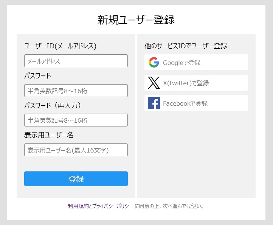
Task: Open the 利用規約 link
Action: click(78, 206)
